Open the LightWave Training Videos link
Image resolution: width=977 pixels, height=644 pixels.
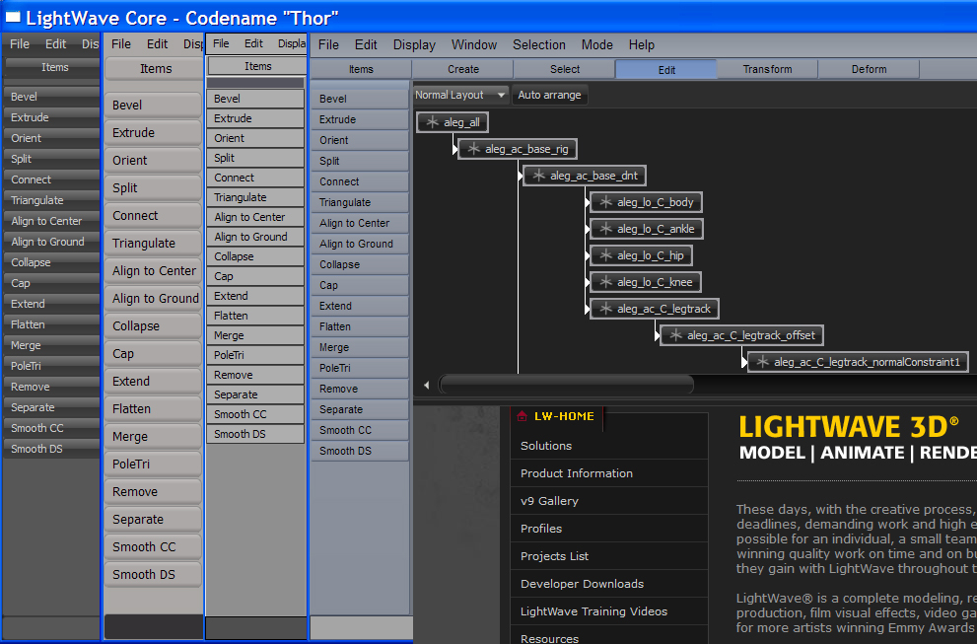(593, 610)
